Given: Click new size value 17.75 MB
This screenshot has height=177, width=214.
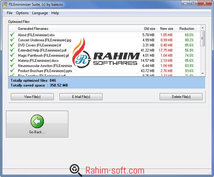Looking at the screenshot, I should click(x=165, y=50).
